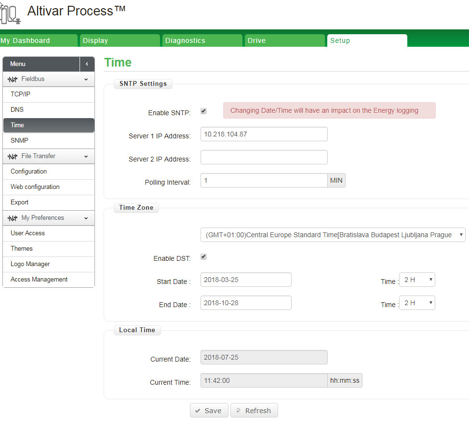Screen dimensions: 469x431
Task: Collapse the Menu sidebar with arrow icon
Action: 87,64
